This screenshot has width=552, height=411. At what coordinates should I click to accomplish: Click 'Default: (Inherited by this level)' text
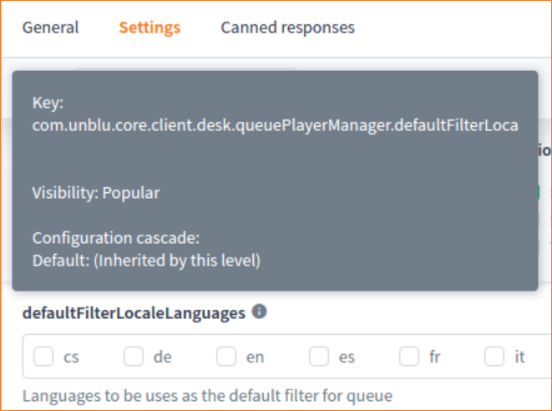click(146, 261)
